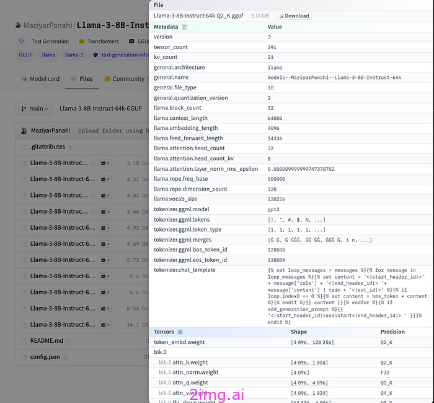Click the general.name value
Viewport: 434px width, 403px height.
[x=334, y=78]
